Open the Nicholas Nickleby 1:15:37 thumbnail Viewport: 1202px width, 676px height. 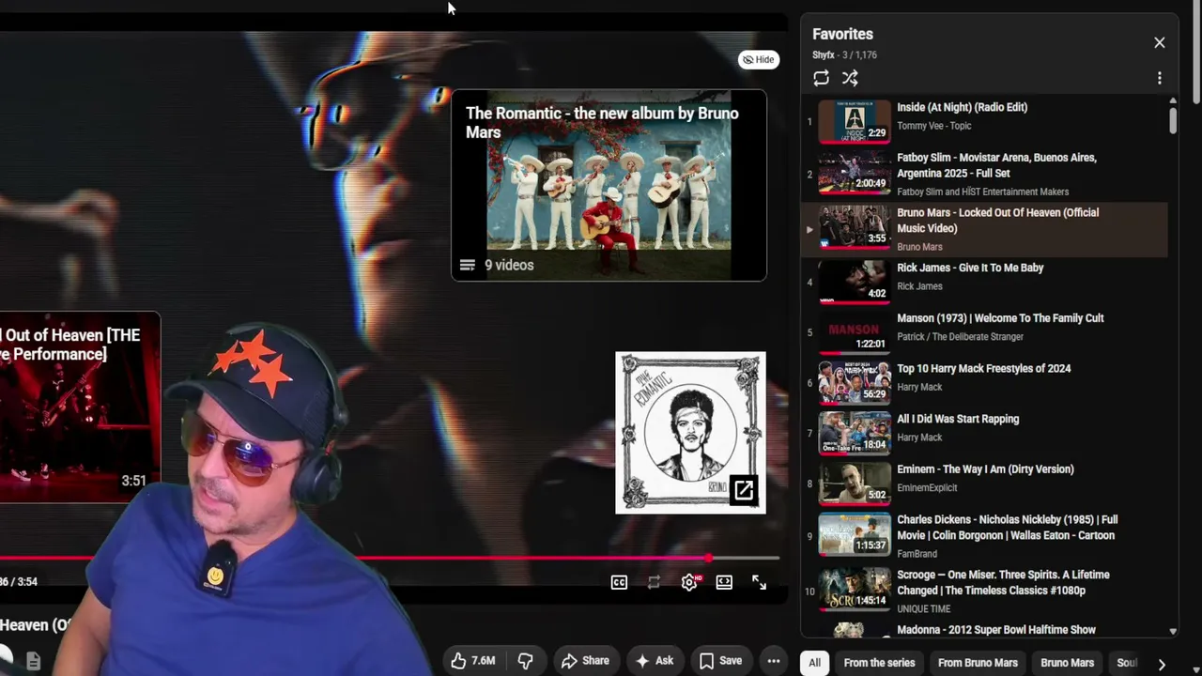click(x=855, y=534)
